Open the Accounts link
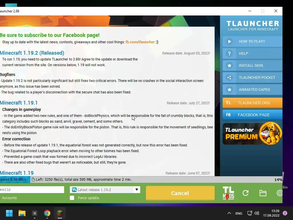 (9, 198)
